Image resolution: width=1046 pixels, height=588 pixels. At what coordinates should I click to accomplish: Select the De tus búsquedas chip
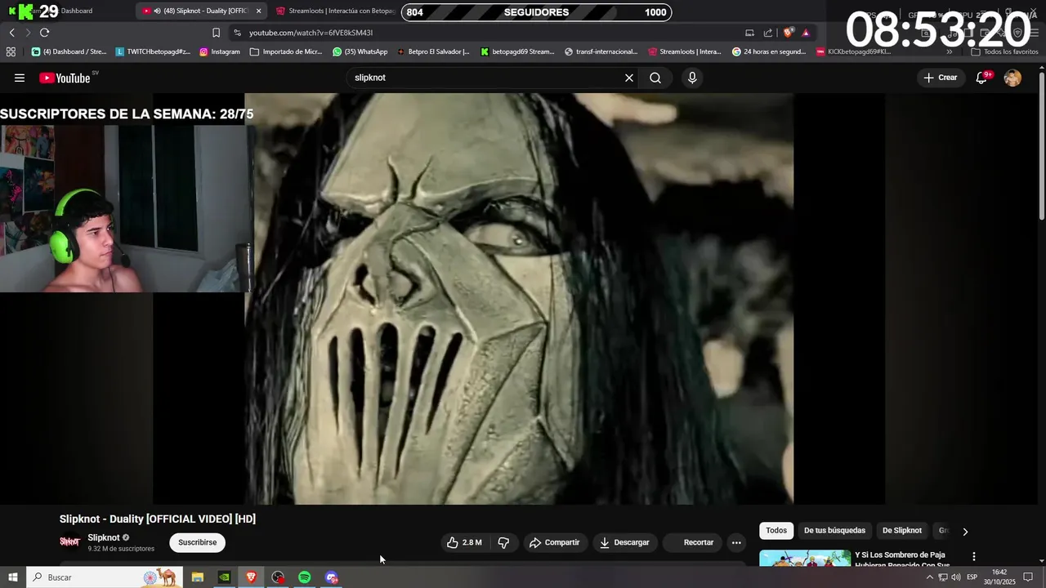pyautogui.click(x=834, y=531)
